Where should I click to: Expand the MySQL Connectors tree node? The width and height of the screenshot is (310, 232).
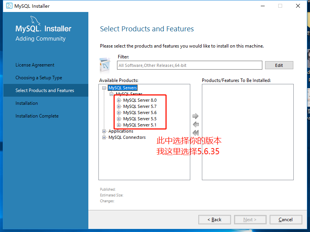pos(104,138)
